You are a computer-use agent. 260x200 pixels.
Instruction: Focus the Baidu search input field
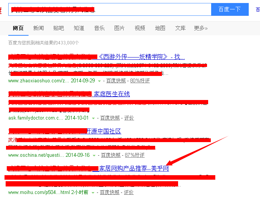pyautogui.click(x=110, y=9)
